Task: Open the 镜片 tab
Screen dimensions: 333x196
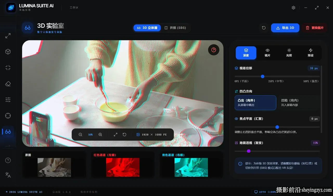Action: click(267, 53)
